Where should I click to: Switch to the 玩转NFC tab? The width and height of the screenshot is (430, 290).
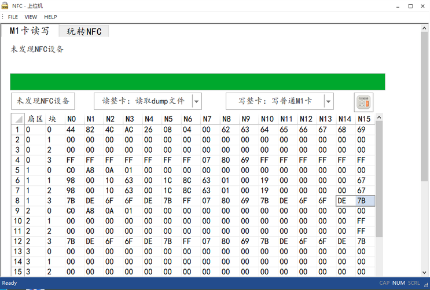84,31
